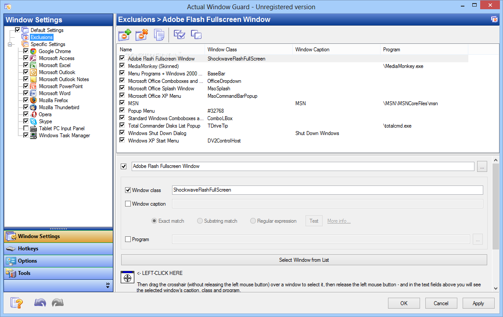Uncheck the Popup Menu exclusion checkbox
Screen dimensions: 503x317
(x=122, y=110)
